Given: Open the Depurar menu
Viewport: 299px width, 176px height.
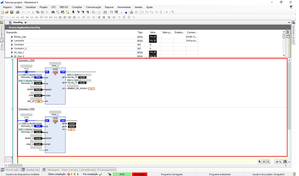Looking at the screenshot, I should [x=109, y=7].
